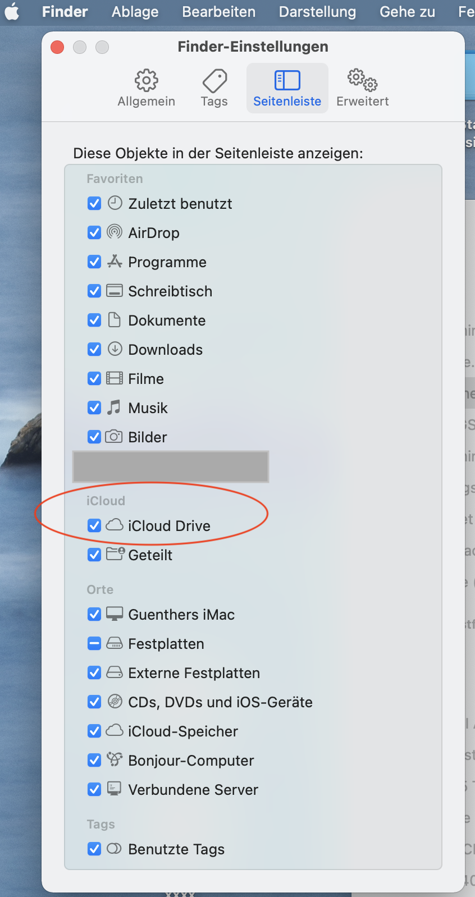Click the iCloud Drive cloud icon
Image resolution: width=475 pixels, height=897 pixels.
(x=115, y=525)
